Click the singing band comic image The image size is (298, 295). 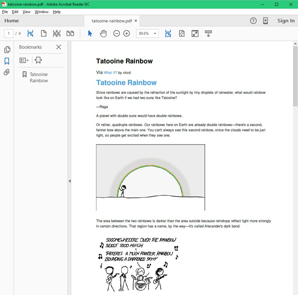click(139, 264)
